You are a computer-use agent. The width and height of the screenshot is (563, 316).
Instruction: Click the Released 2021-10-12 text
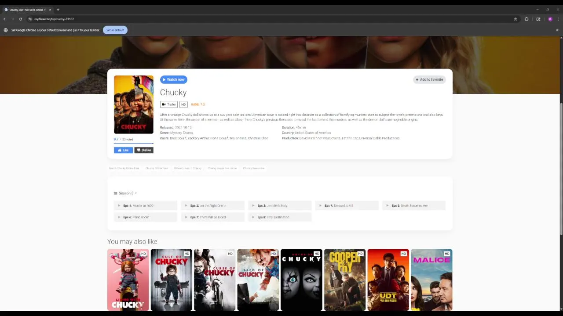click(176, 127)
